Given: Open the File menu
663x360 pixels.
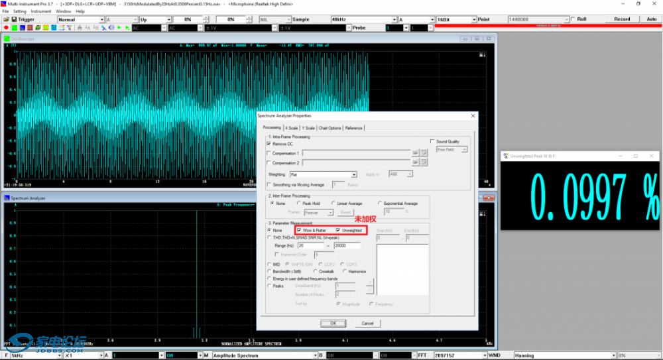Looking at the screenshot, I should [5, 11].
